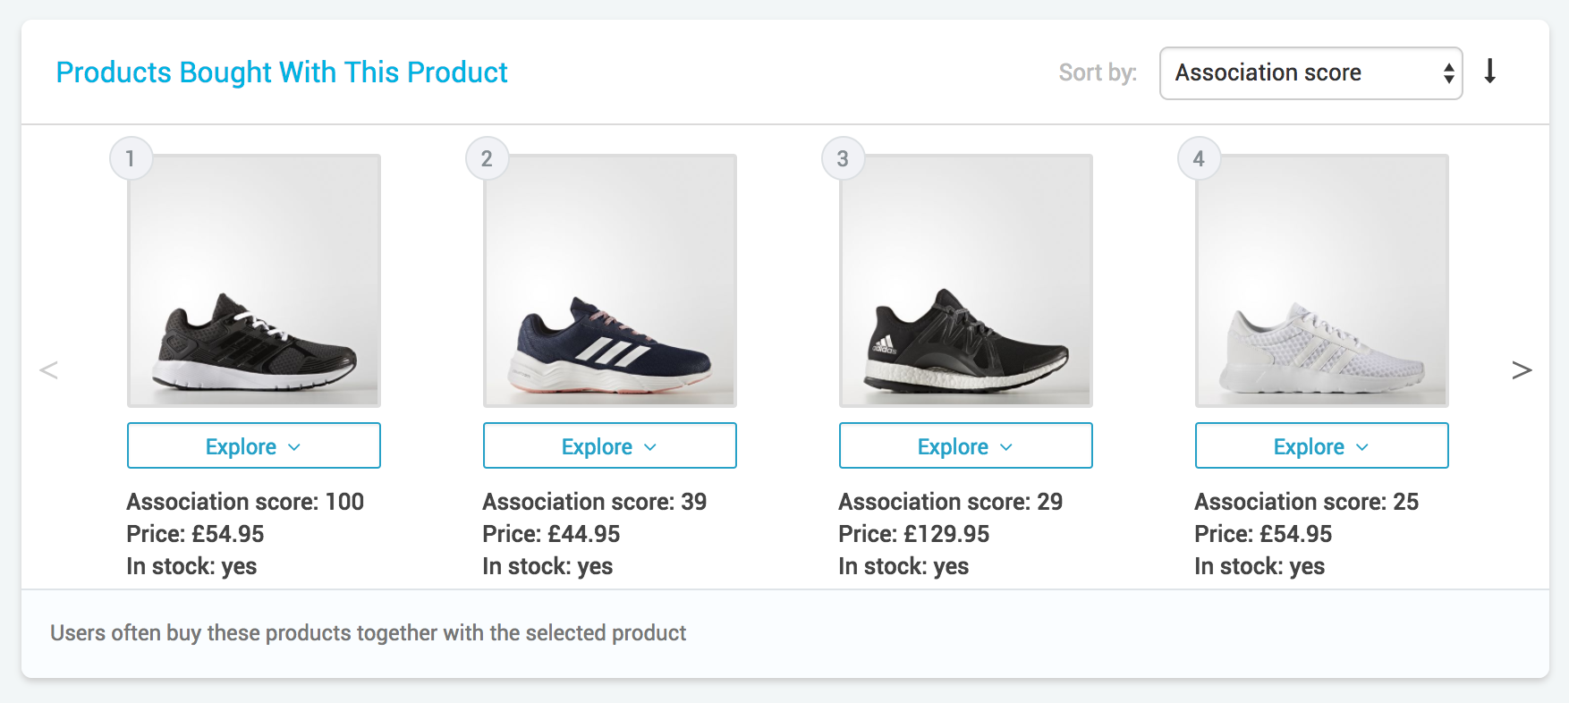Click the Association score: 100 text
The image size is (1569, 703).
tap(245, 502)
